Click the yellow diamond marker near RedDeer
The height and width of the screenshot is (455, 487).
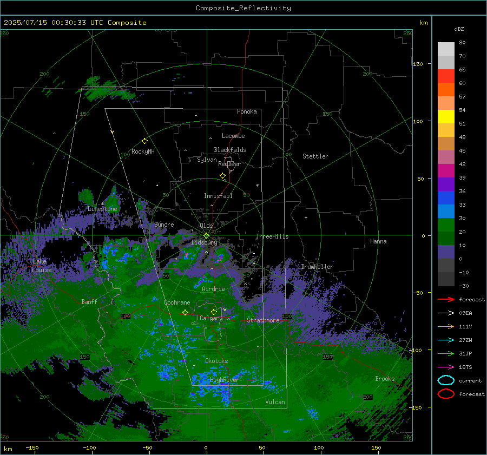click(x=222, y=176)
